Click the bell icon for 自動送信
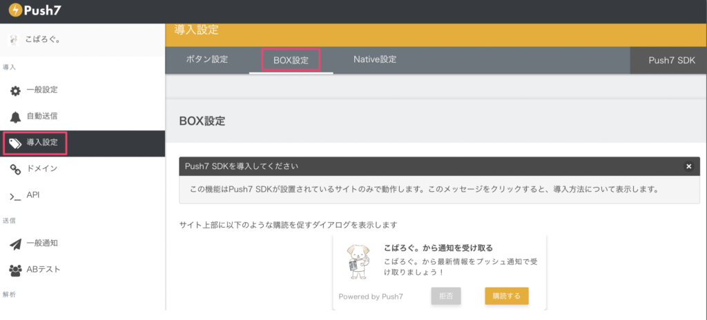Screen dimensions: 707x320 point(15,117)
